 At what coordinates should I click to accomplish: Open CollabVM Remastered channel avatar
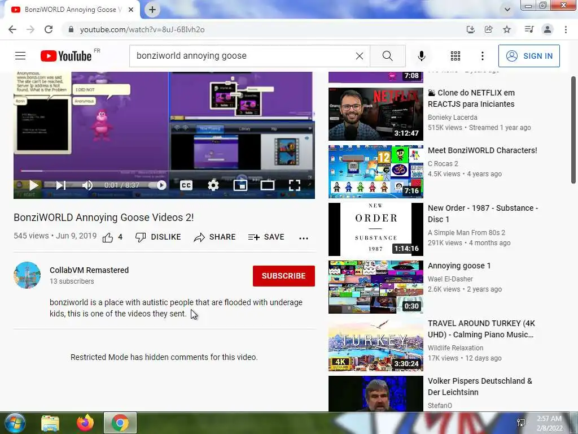coord(27,275)
